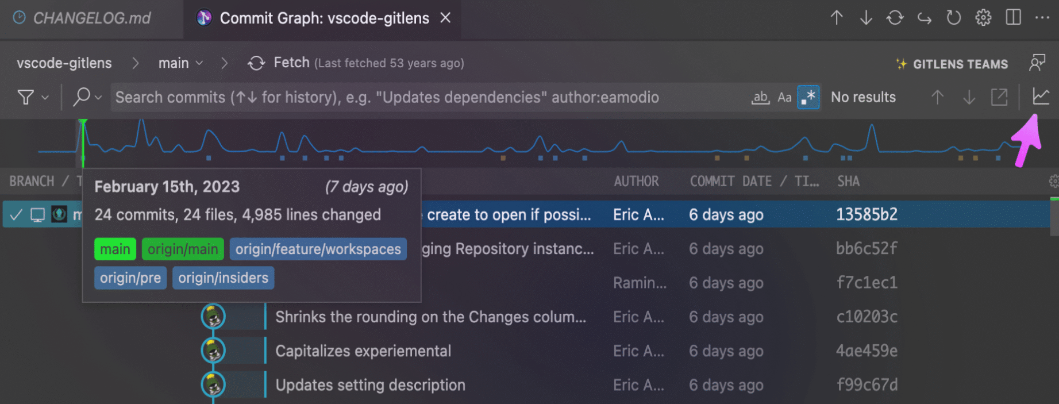Select the Commit Graph: vscode-gitlens tab

pos(324,18)
